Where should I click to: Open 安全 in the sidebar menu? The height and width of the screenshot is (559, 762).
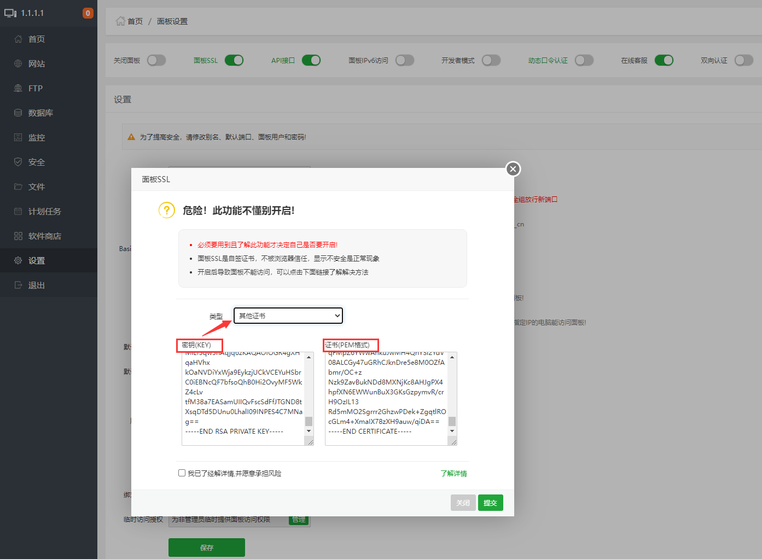[x=49, y=162]
